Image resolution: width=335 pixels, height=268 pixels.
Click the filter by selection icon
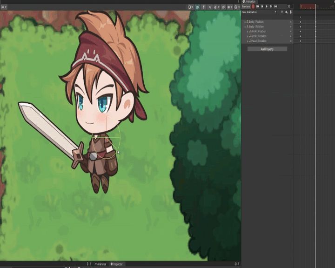282,12
